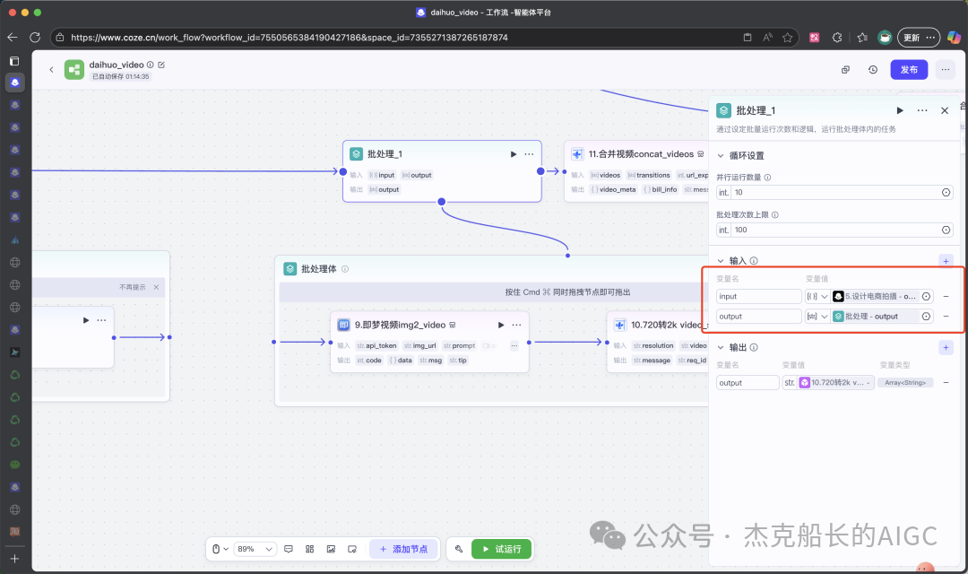Edit the daihuo_video workflow name
968x574 pixels.
(161, 65)
